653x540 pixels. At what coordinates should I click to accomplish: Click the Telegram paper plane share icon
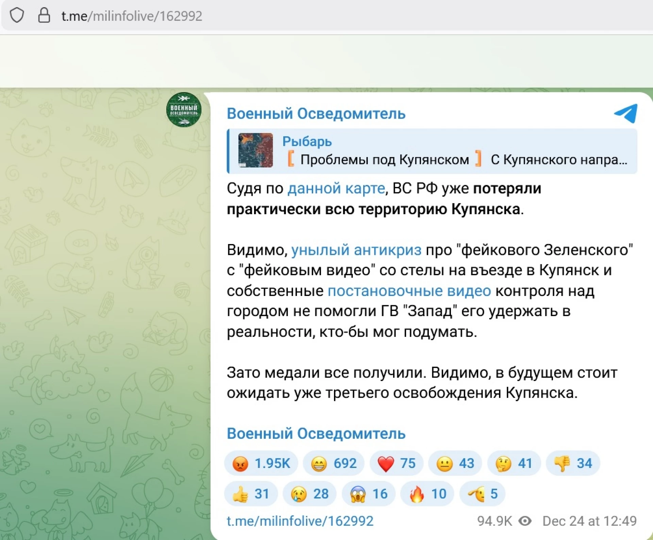pyautogui.click(x=626, y=113)
